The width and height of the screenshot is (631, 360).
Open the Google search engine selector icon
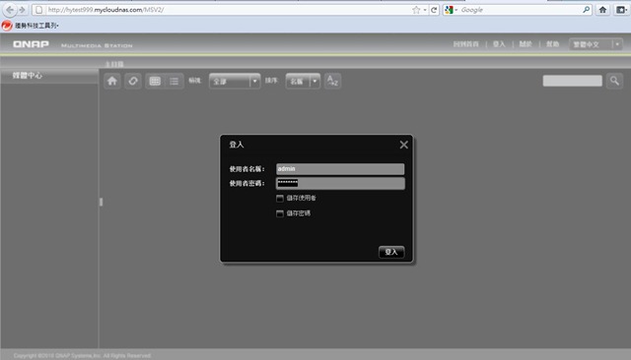pyautogui.click(x=450, y=10)
